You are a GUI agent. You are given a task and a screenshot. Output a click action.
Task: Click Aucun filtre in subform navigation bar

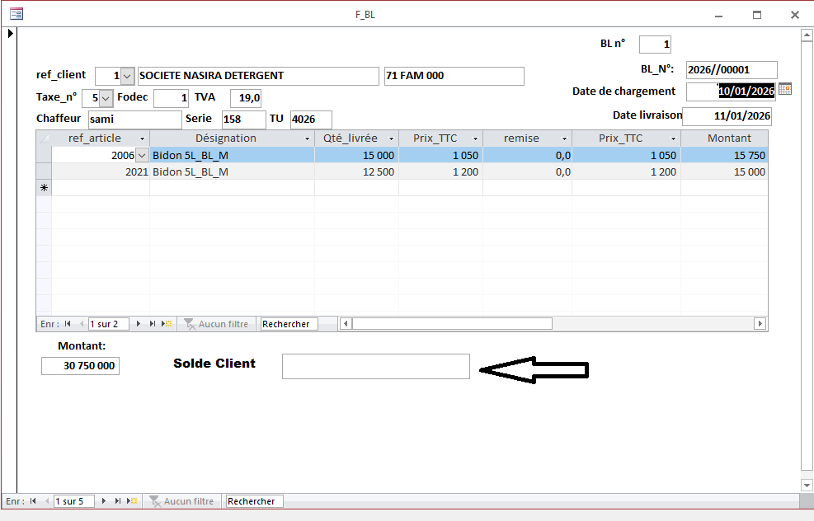click(216, 324)
